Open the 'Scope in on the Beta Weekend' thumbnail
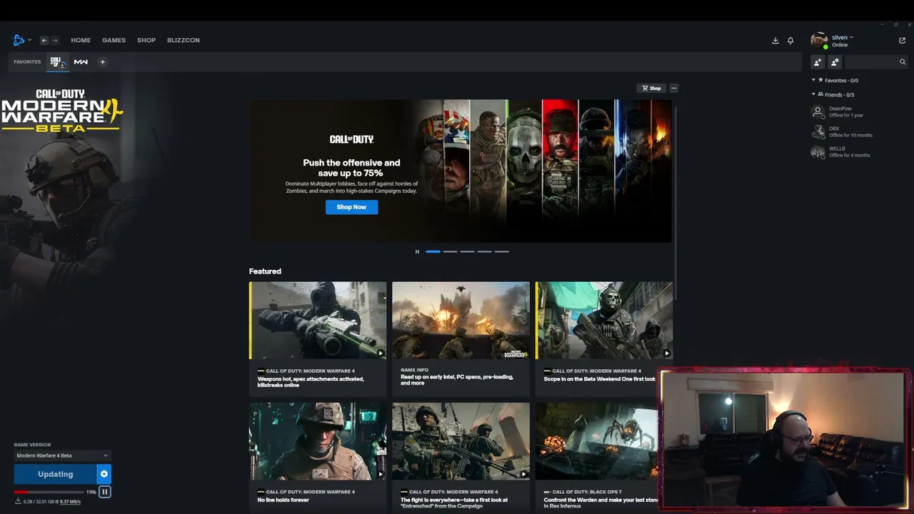 point(604,321)
